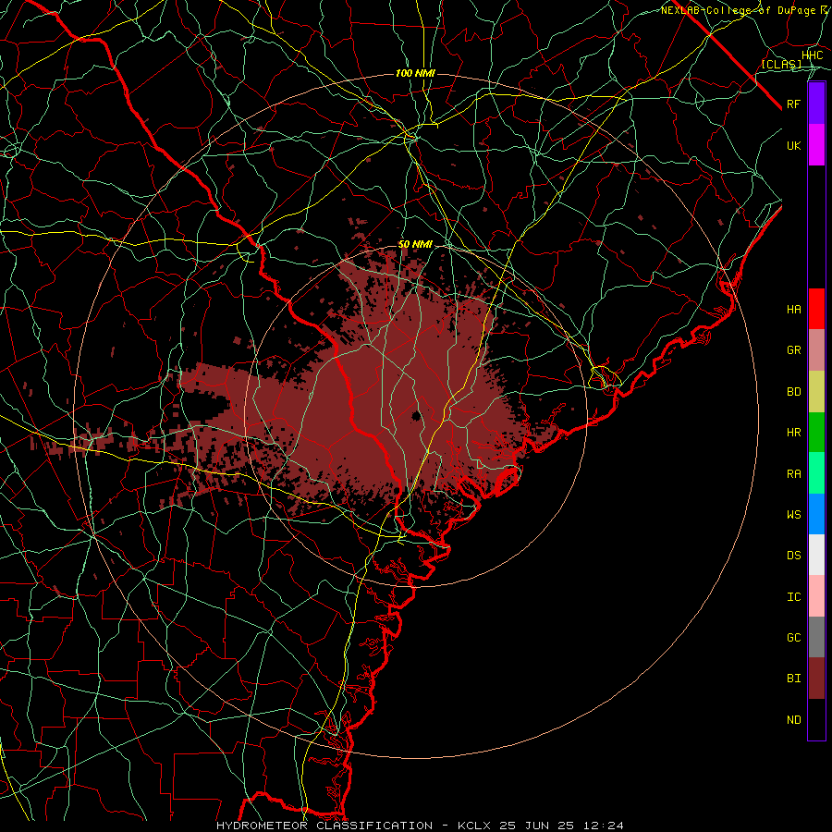Click the HA legend label
This screenshot has height=832, width=832.
pos(793,309)
